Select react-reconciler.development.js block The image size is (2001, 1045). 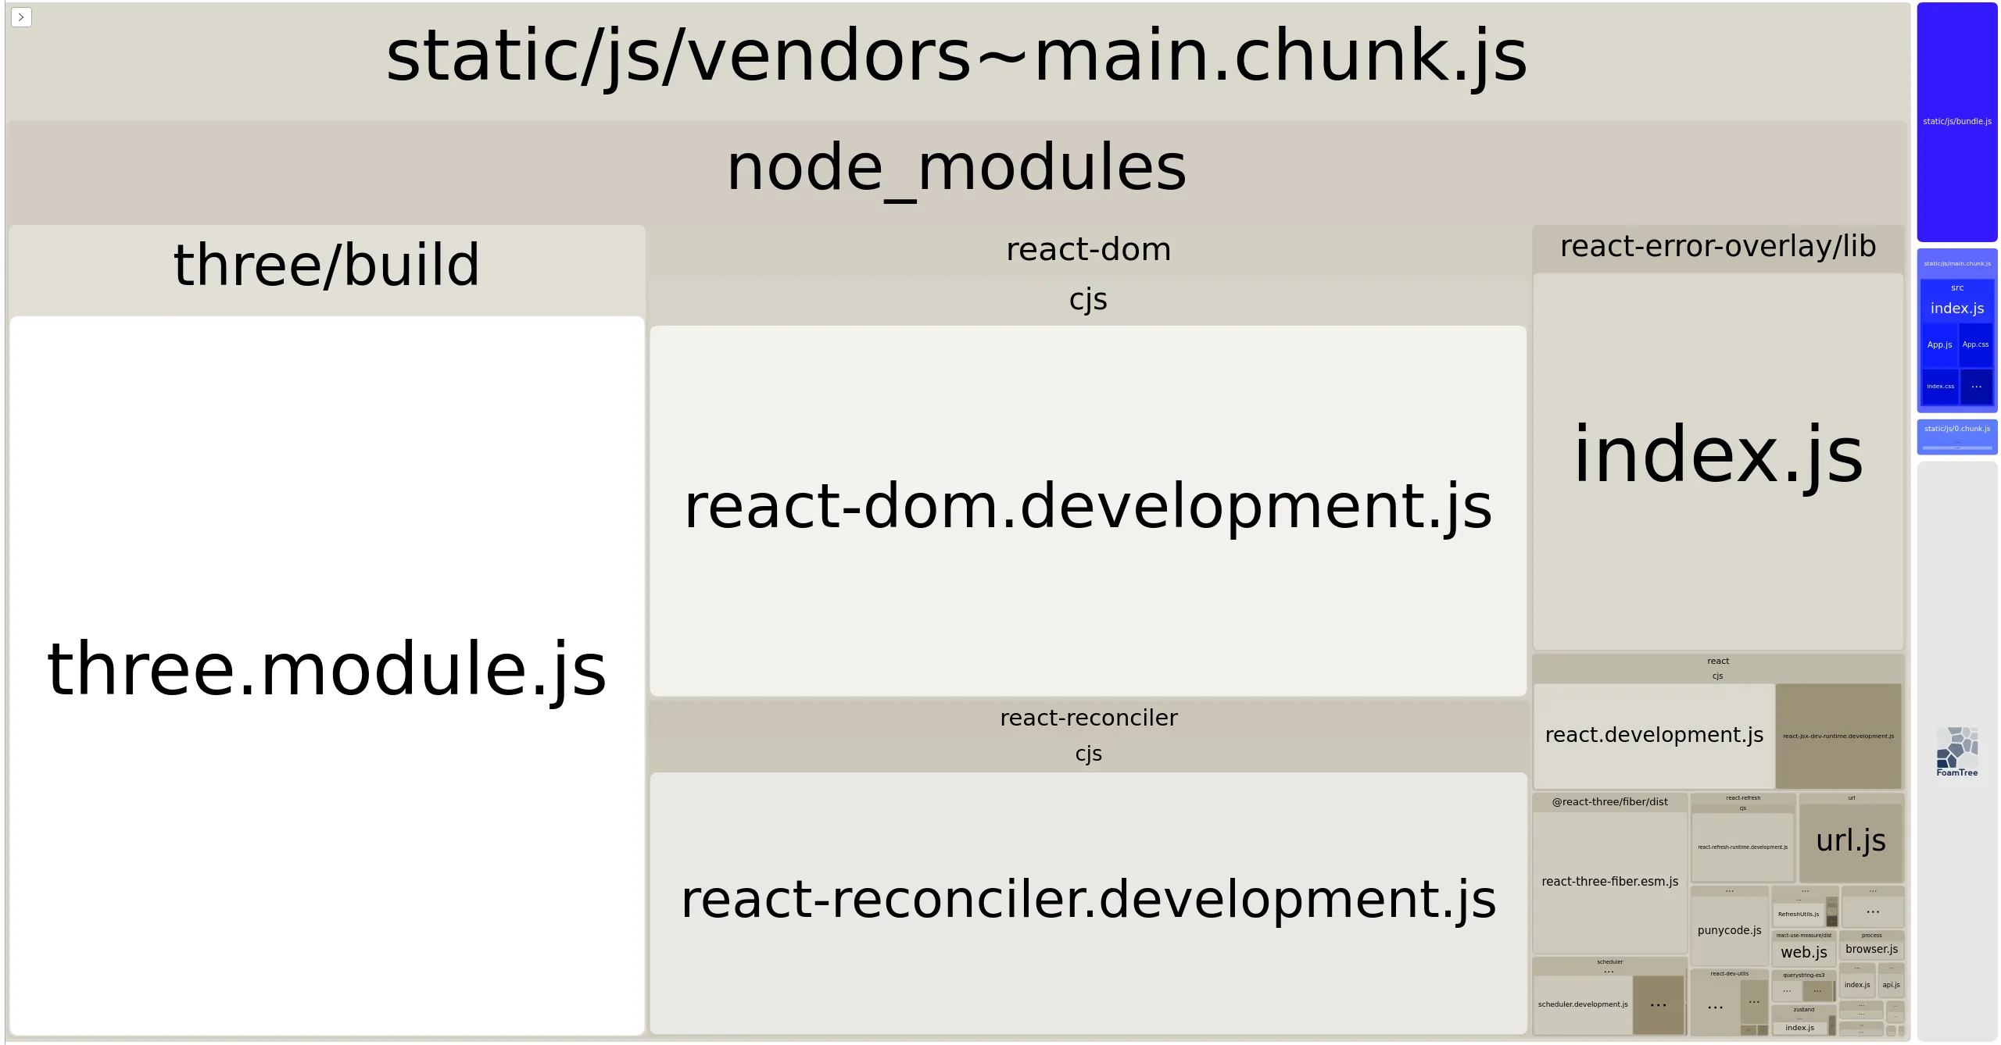point(1087,901)
